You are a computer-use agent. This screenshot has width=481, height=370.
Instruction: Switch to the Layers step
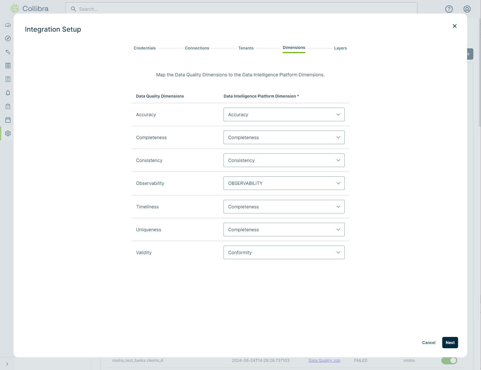340,48
